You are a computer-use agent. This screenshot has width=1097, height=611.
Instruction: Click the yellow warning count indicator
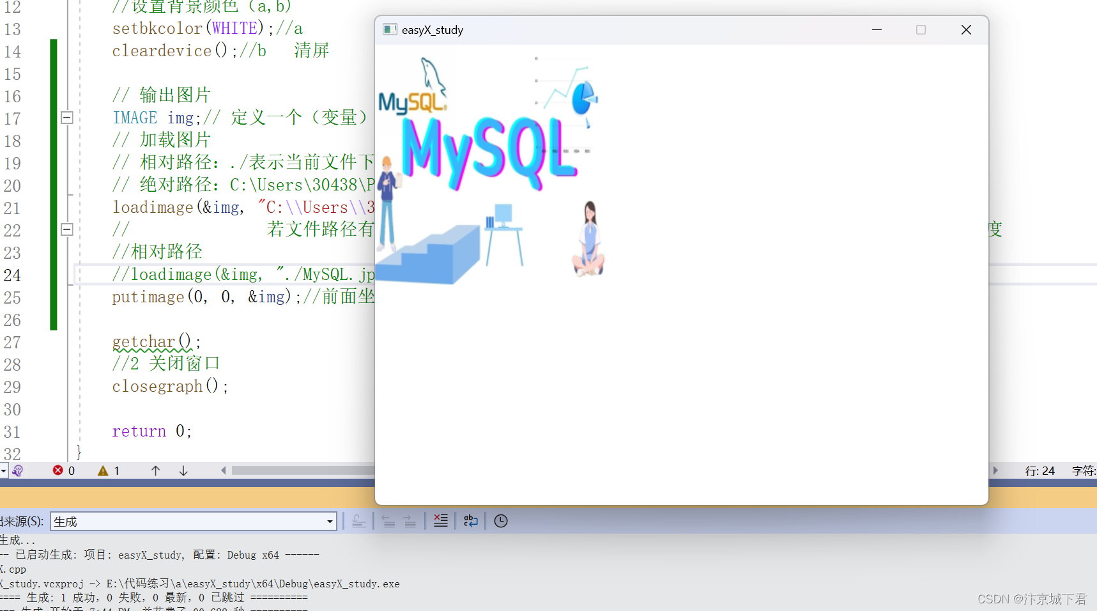coord(109,470)
